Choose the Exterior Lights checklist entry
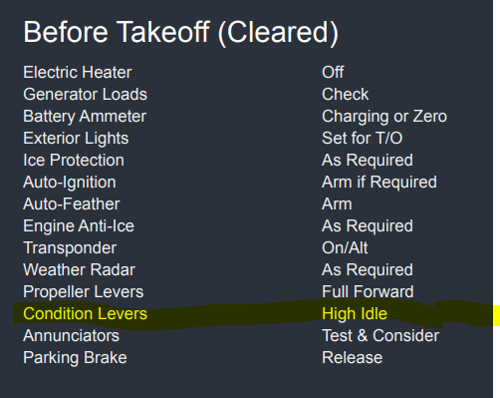 pos(76,139)
